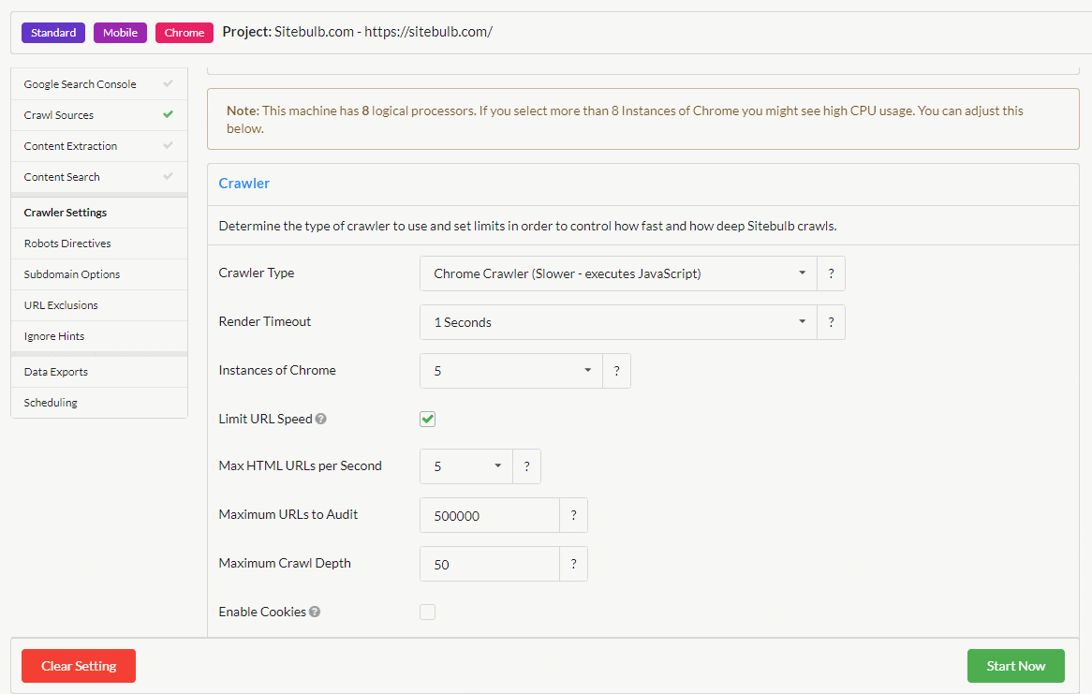Click the Max HTML URLs per Second label
Screen dimensions: 1092x694
[x=301, y=465]
